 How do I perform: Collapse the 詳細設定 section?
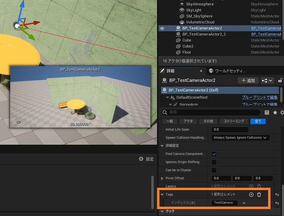pyautogui.click(x=162, y=146)
